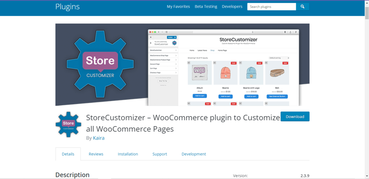
Task: Click the Description heading
Action: 72,175
